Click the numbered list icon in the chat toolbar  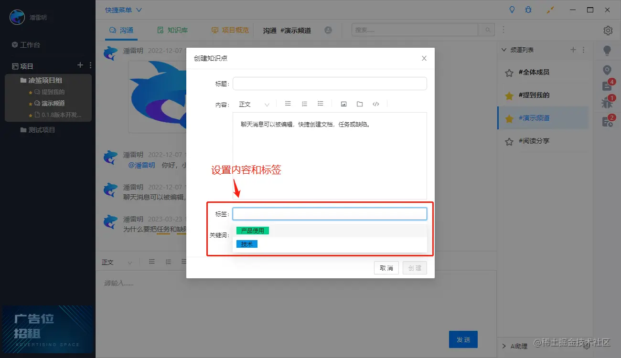tap(168, 262)
